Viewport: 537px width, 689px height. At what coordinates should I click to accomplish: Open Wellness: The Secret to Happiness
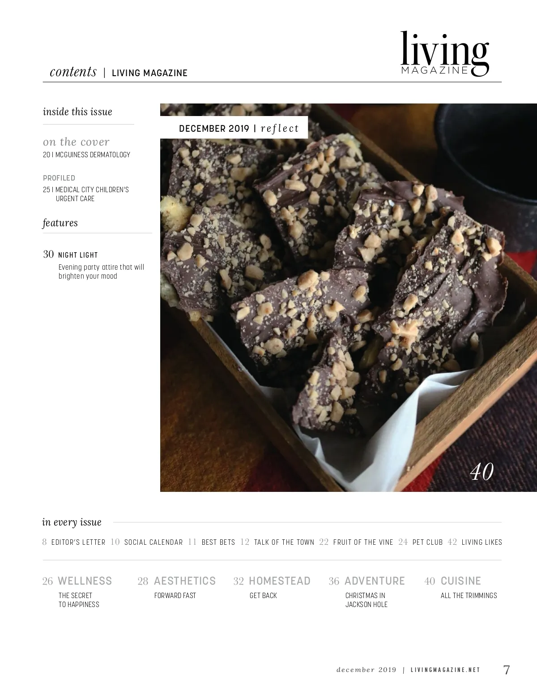pyautogui.click(x=77, y=592)
